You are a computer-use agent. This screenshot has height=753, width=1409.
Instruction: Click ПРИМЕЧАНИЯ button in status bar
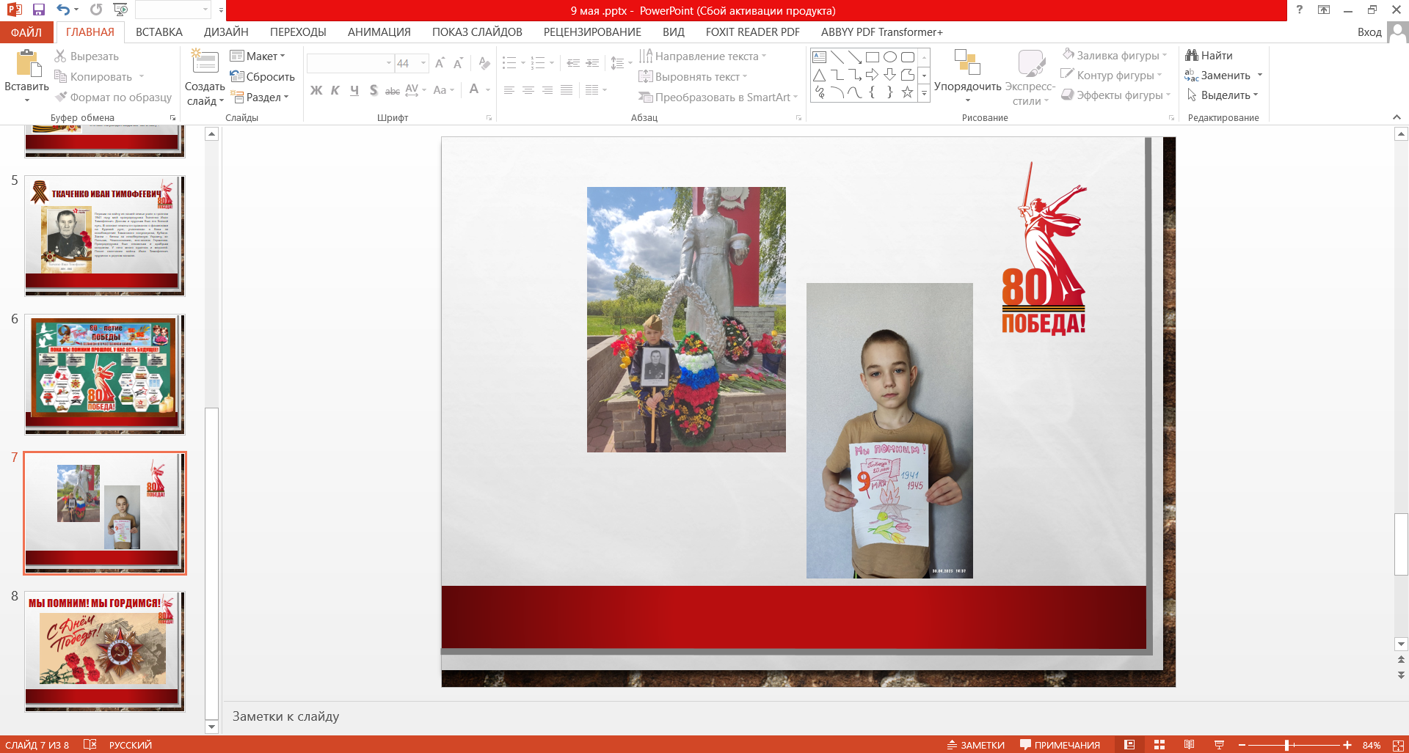[x=1060, y=745]
